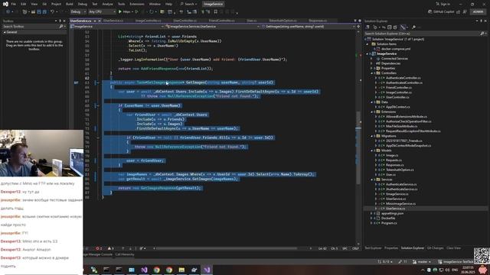Open the Debug menu

pos(83,4)
